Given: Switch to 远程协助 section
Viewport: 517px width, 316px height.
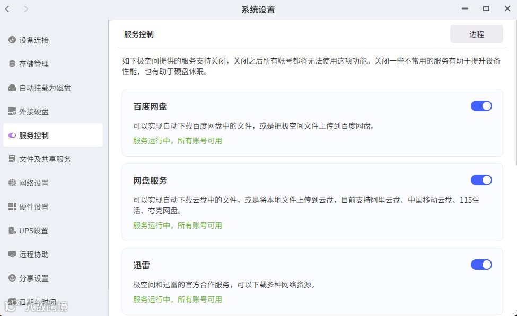Looking at the screenshot, I should [x=52, y=254].
